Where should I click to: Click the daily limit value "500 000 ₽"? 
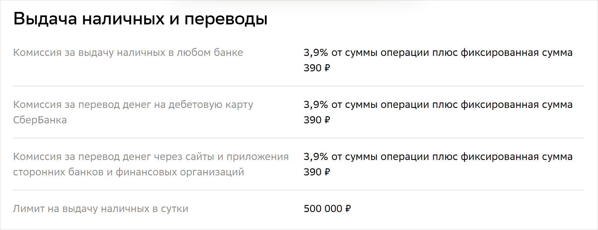327,208
